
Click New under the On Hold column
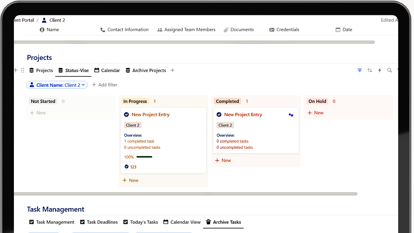coord(315,113)
